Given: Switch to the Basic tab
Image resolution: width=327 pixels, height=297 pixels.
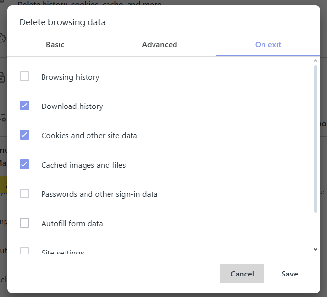Looking at the screenshot, I should (55, 45).
